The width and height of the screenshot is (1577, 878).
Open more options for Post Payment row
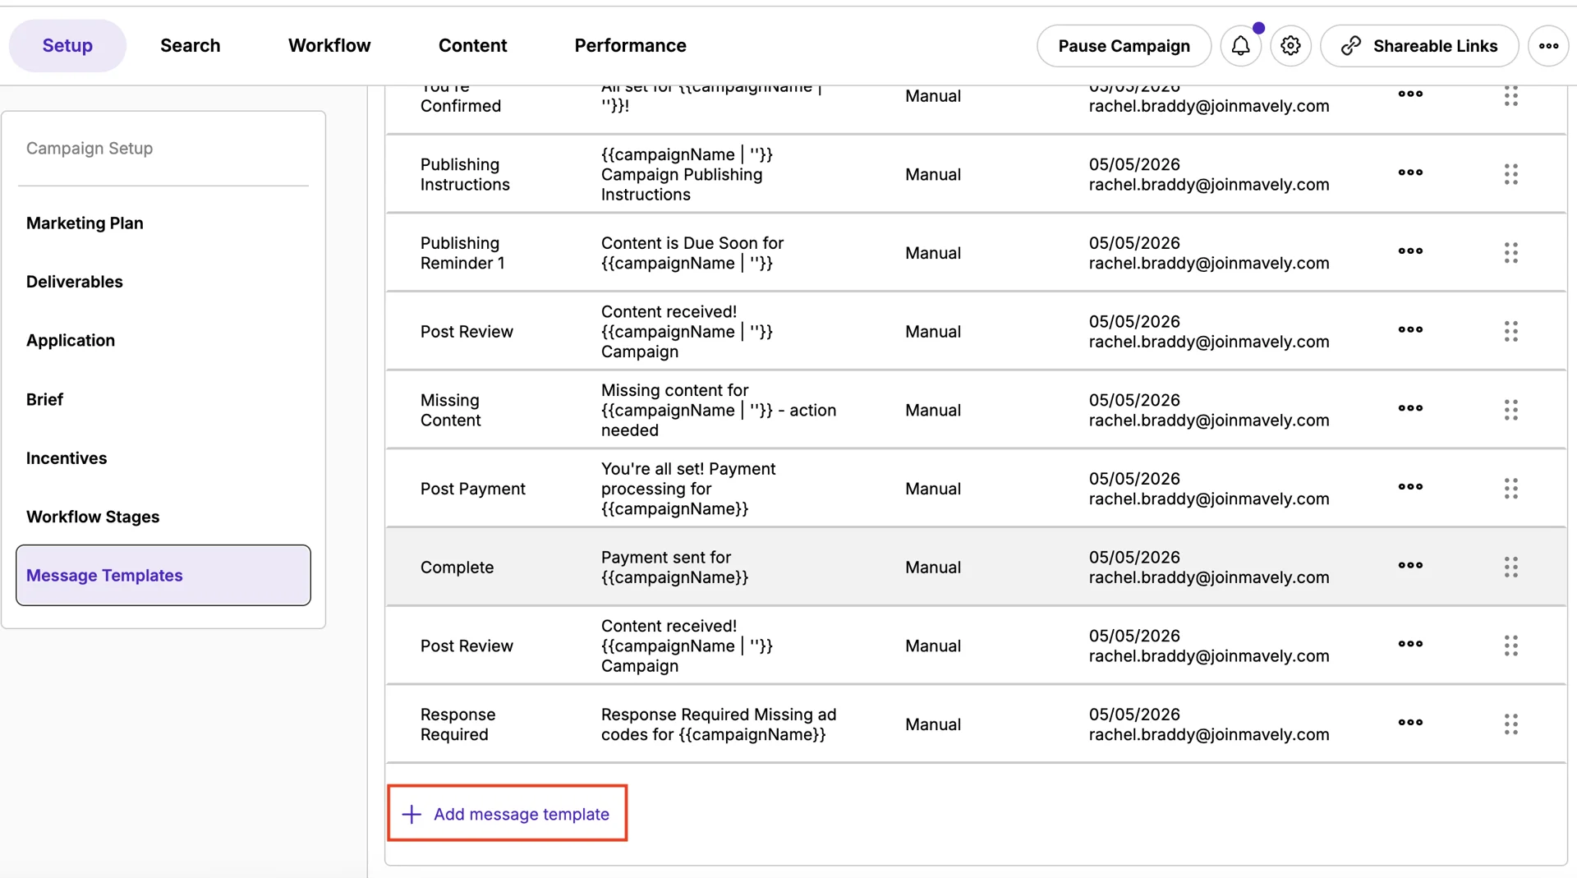1410,487
